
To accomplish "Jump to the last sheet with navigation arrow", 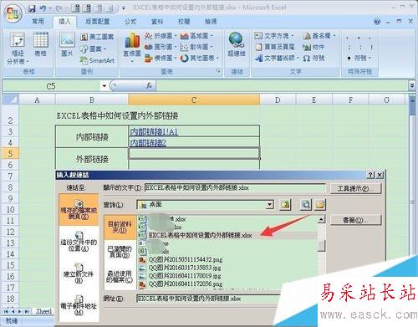I will (x=27, y=311).
